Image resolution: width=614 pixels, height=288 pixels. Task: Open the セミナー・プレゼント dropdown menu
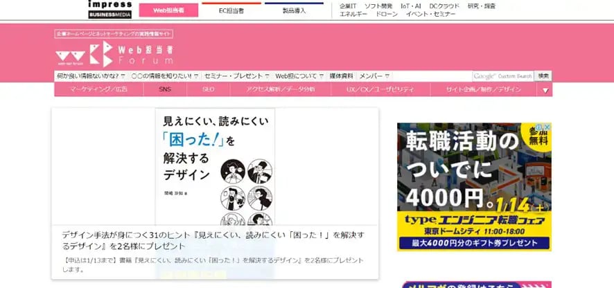click(x=237, y=76)
